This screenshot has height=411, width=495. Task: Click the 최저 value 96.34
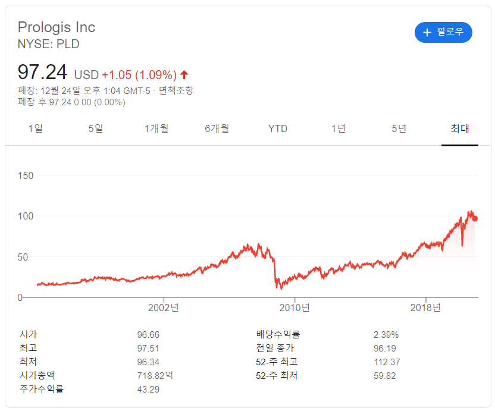pyautogui.click(x=148, y=362)
